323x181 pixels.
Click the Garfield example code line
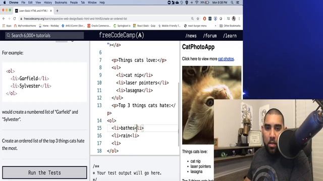coord(30,78)
